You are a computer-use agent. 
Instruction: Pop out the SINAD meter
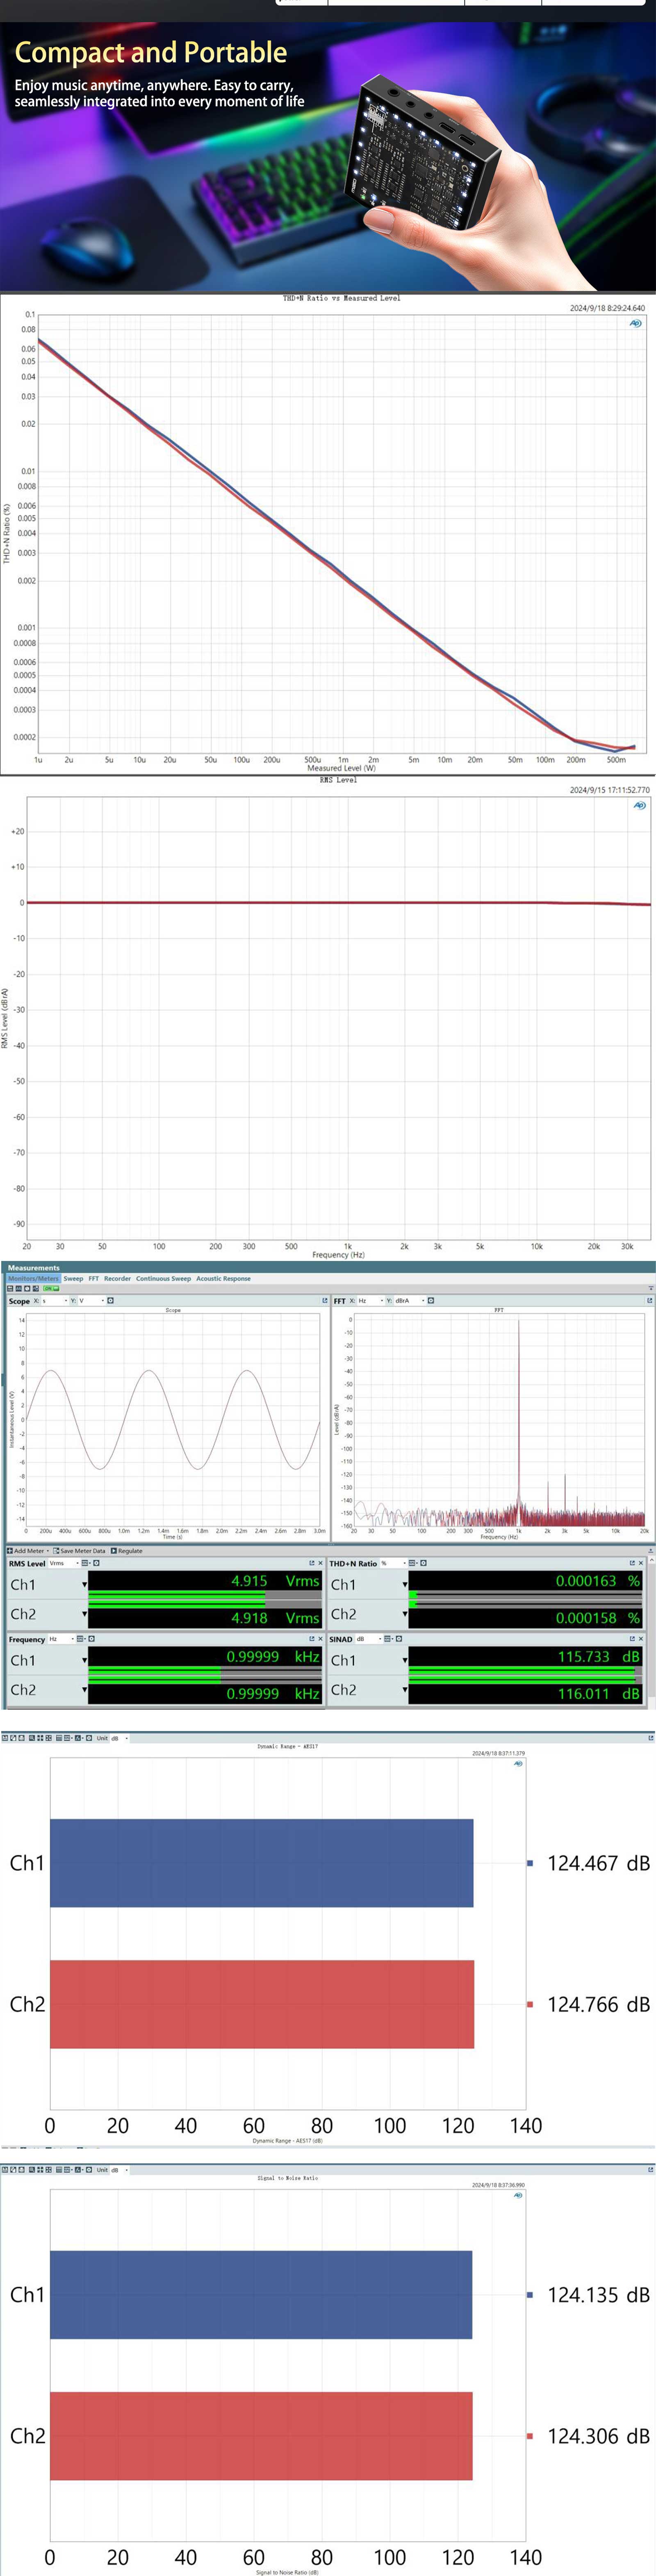pos(631,1639)
